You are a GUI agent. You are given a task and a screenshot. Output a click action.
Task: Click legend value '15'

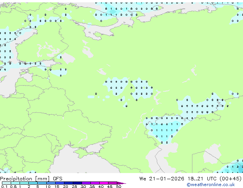[57, 186]
